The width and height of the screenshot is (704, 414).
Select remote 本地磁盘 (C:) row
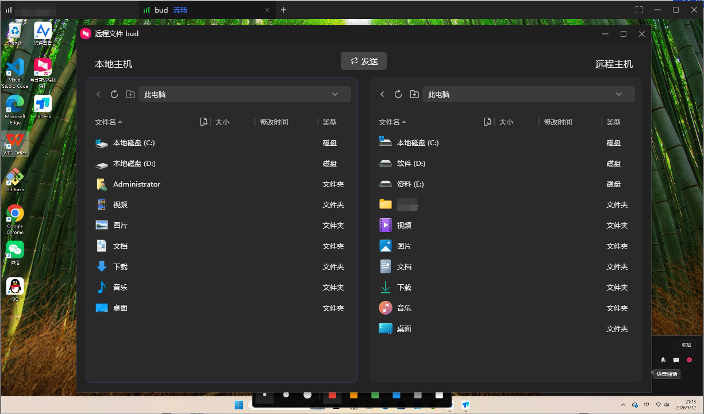(506, 143)
